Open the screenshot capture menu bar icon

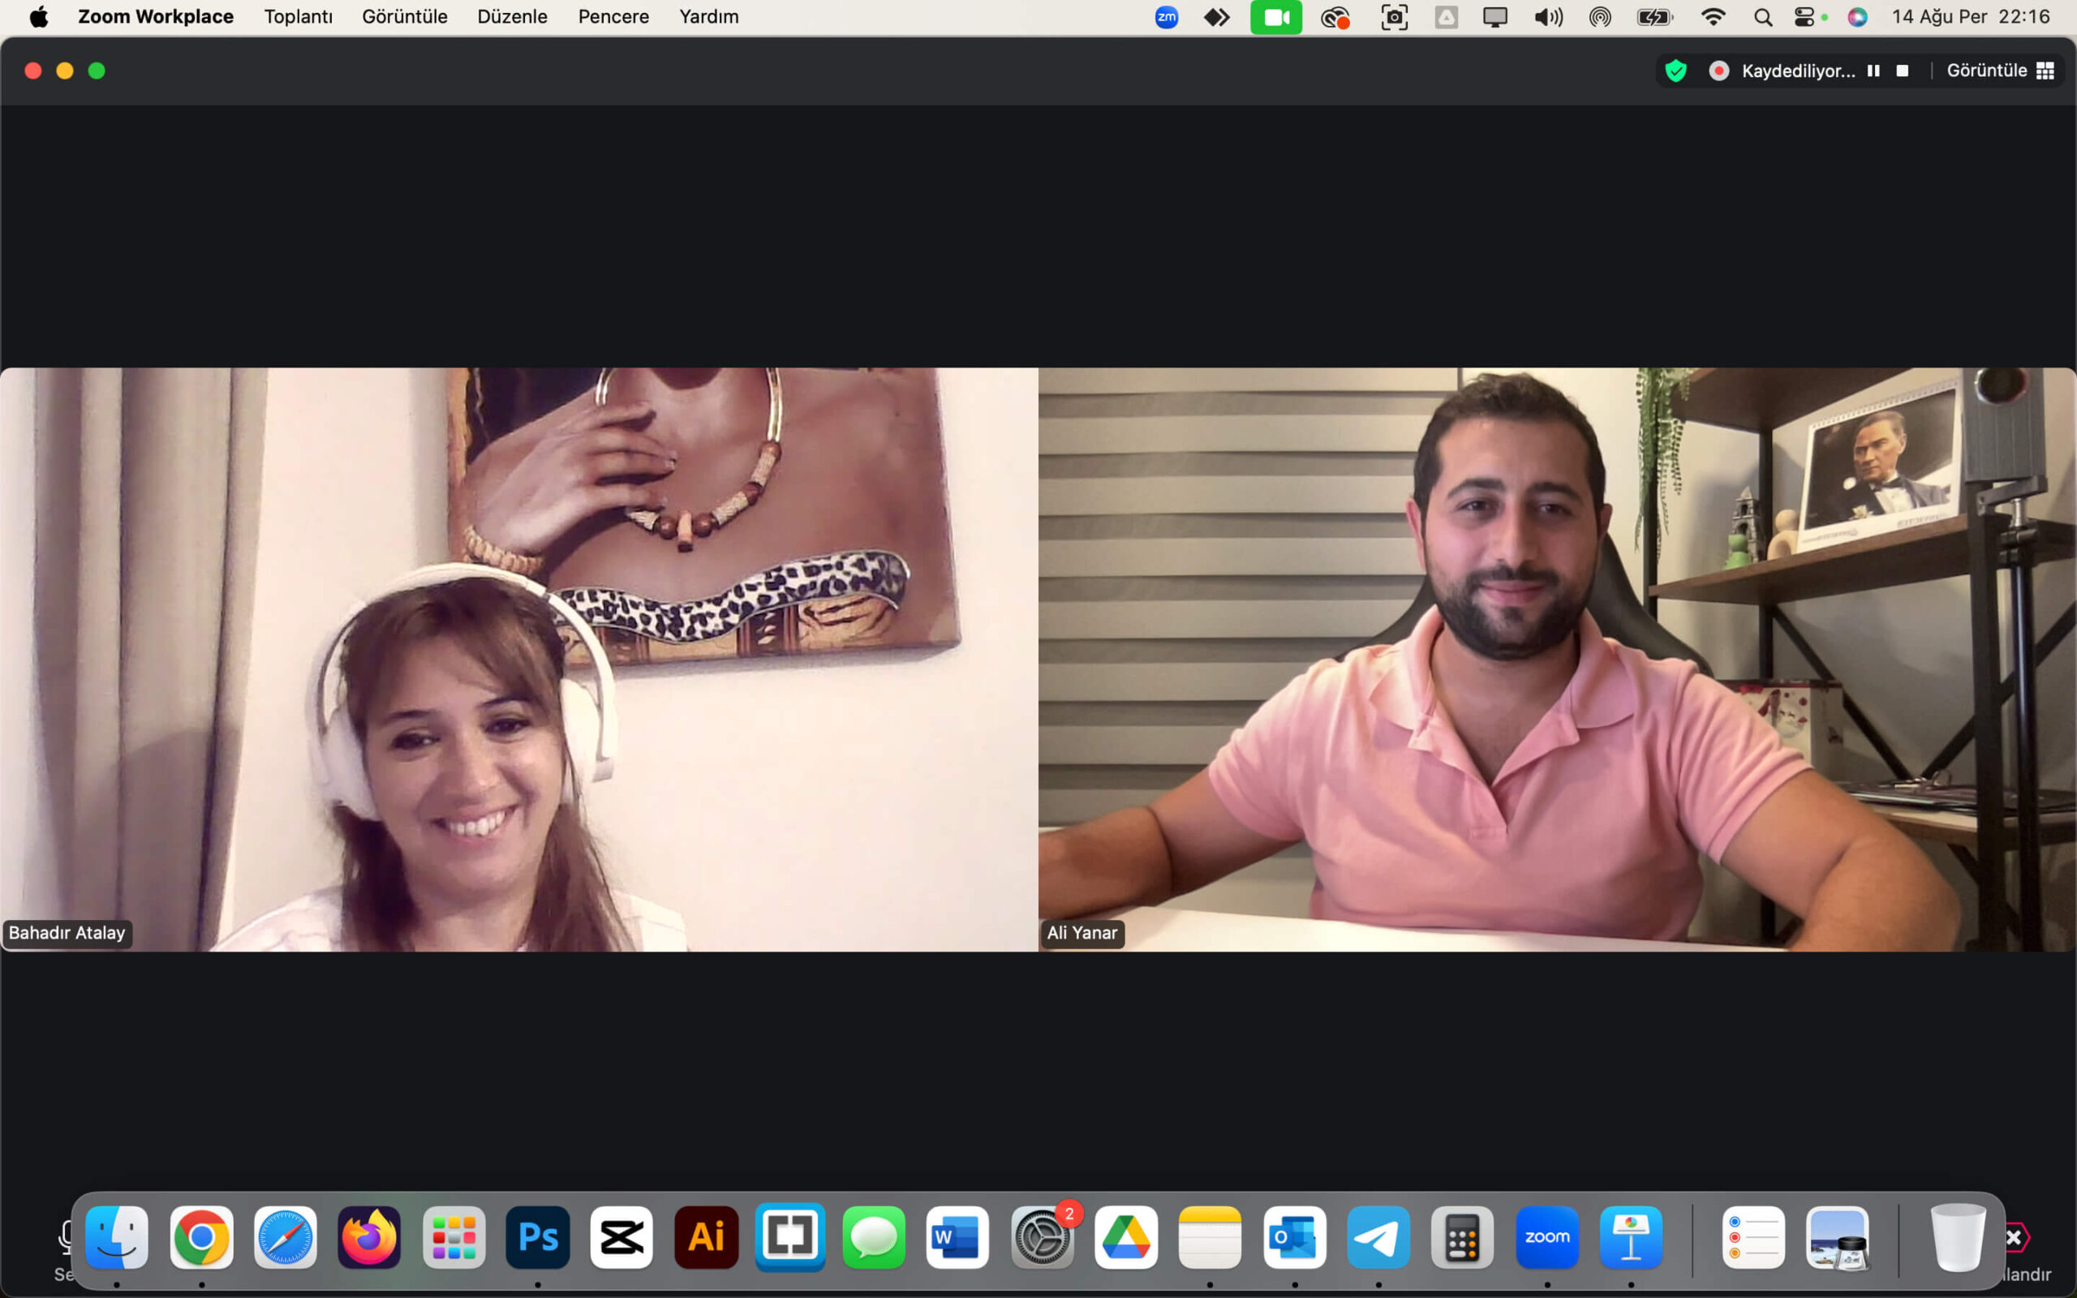click(x=1394, y=16)
